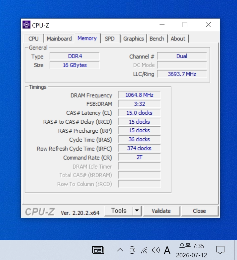
Task: Click the 'Ver. 2.20.2.x64' version text
Action: pos(80,213)
